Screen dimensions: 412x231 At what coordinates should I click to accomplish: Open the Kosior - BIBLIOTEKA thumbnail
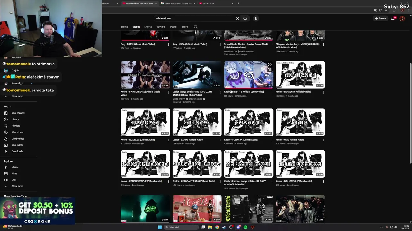point(300,164)
